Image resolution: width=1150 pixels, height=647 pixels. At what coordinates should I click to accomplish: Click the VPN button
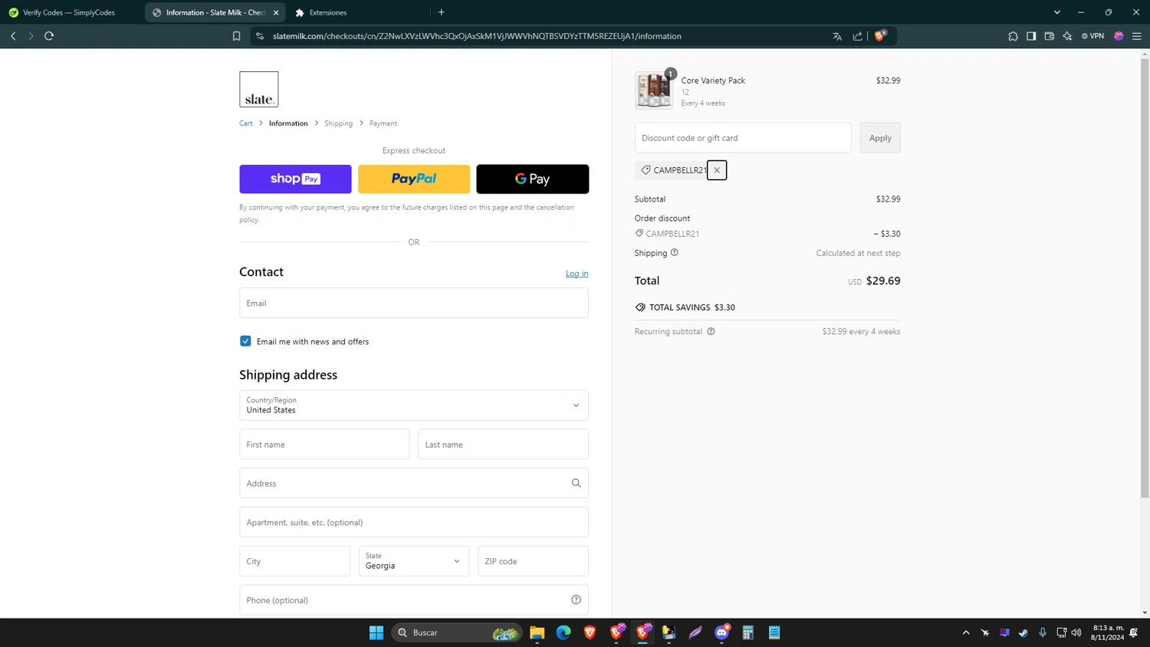(x=1092, y=36)
